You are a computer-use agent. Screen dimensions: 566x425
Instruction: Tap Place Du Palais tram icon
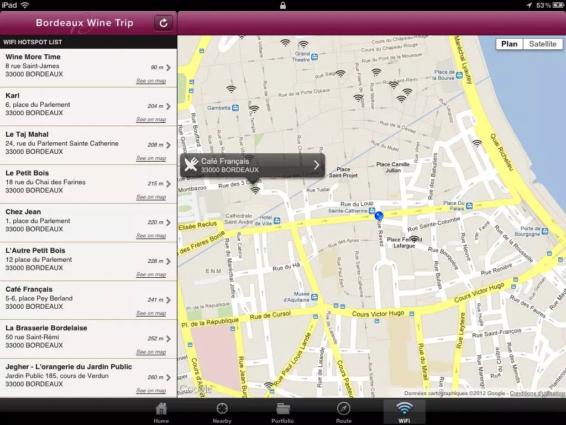click(469, 206)
